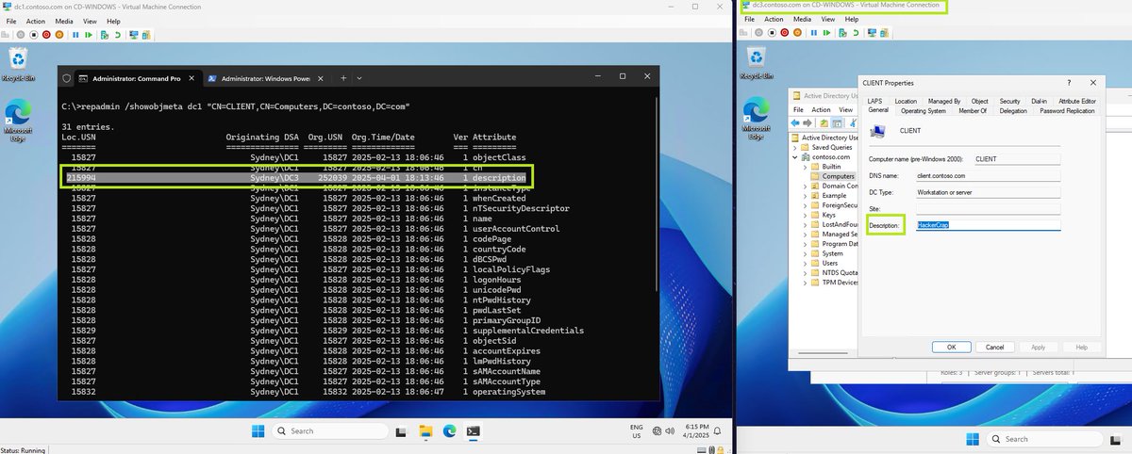Viewport: 1132px width, 454px height.
Task: Open Recycle Bin on dc1 desktop
Action: [x=18, y=64]
